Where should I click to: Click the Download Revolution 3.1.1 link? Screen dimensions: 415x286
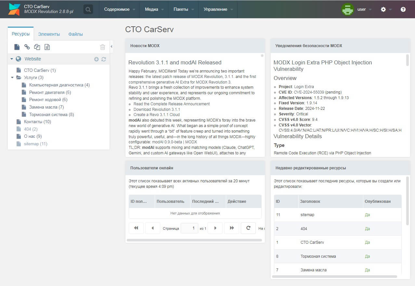click(157, 109)
